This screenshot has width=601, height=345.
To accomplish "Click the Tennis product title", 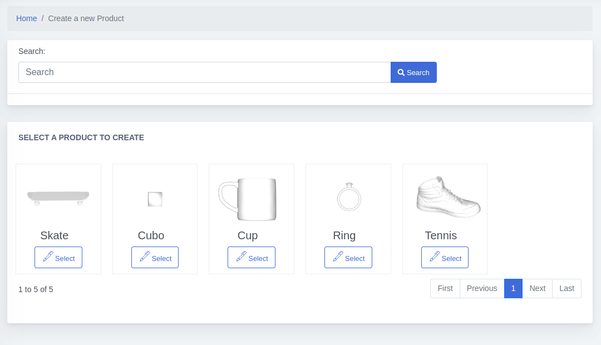I will point(441,235).
